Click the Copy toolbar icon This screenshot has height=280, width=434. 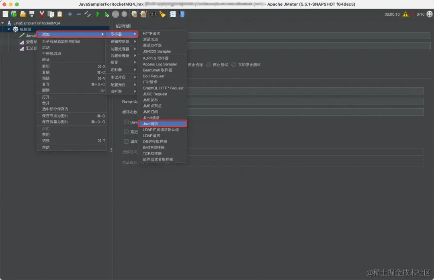coord(51,14)
